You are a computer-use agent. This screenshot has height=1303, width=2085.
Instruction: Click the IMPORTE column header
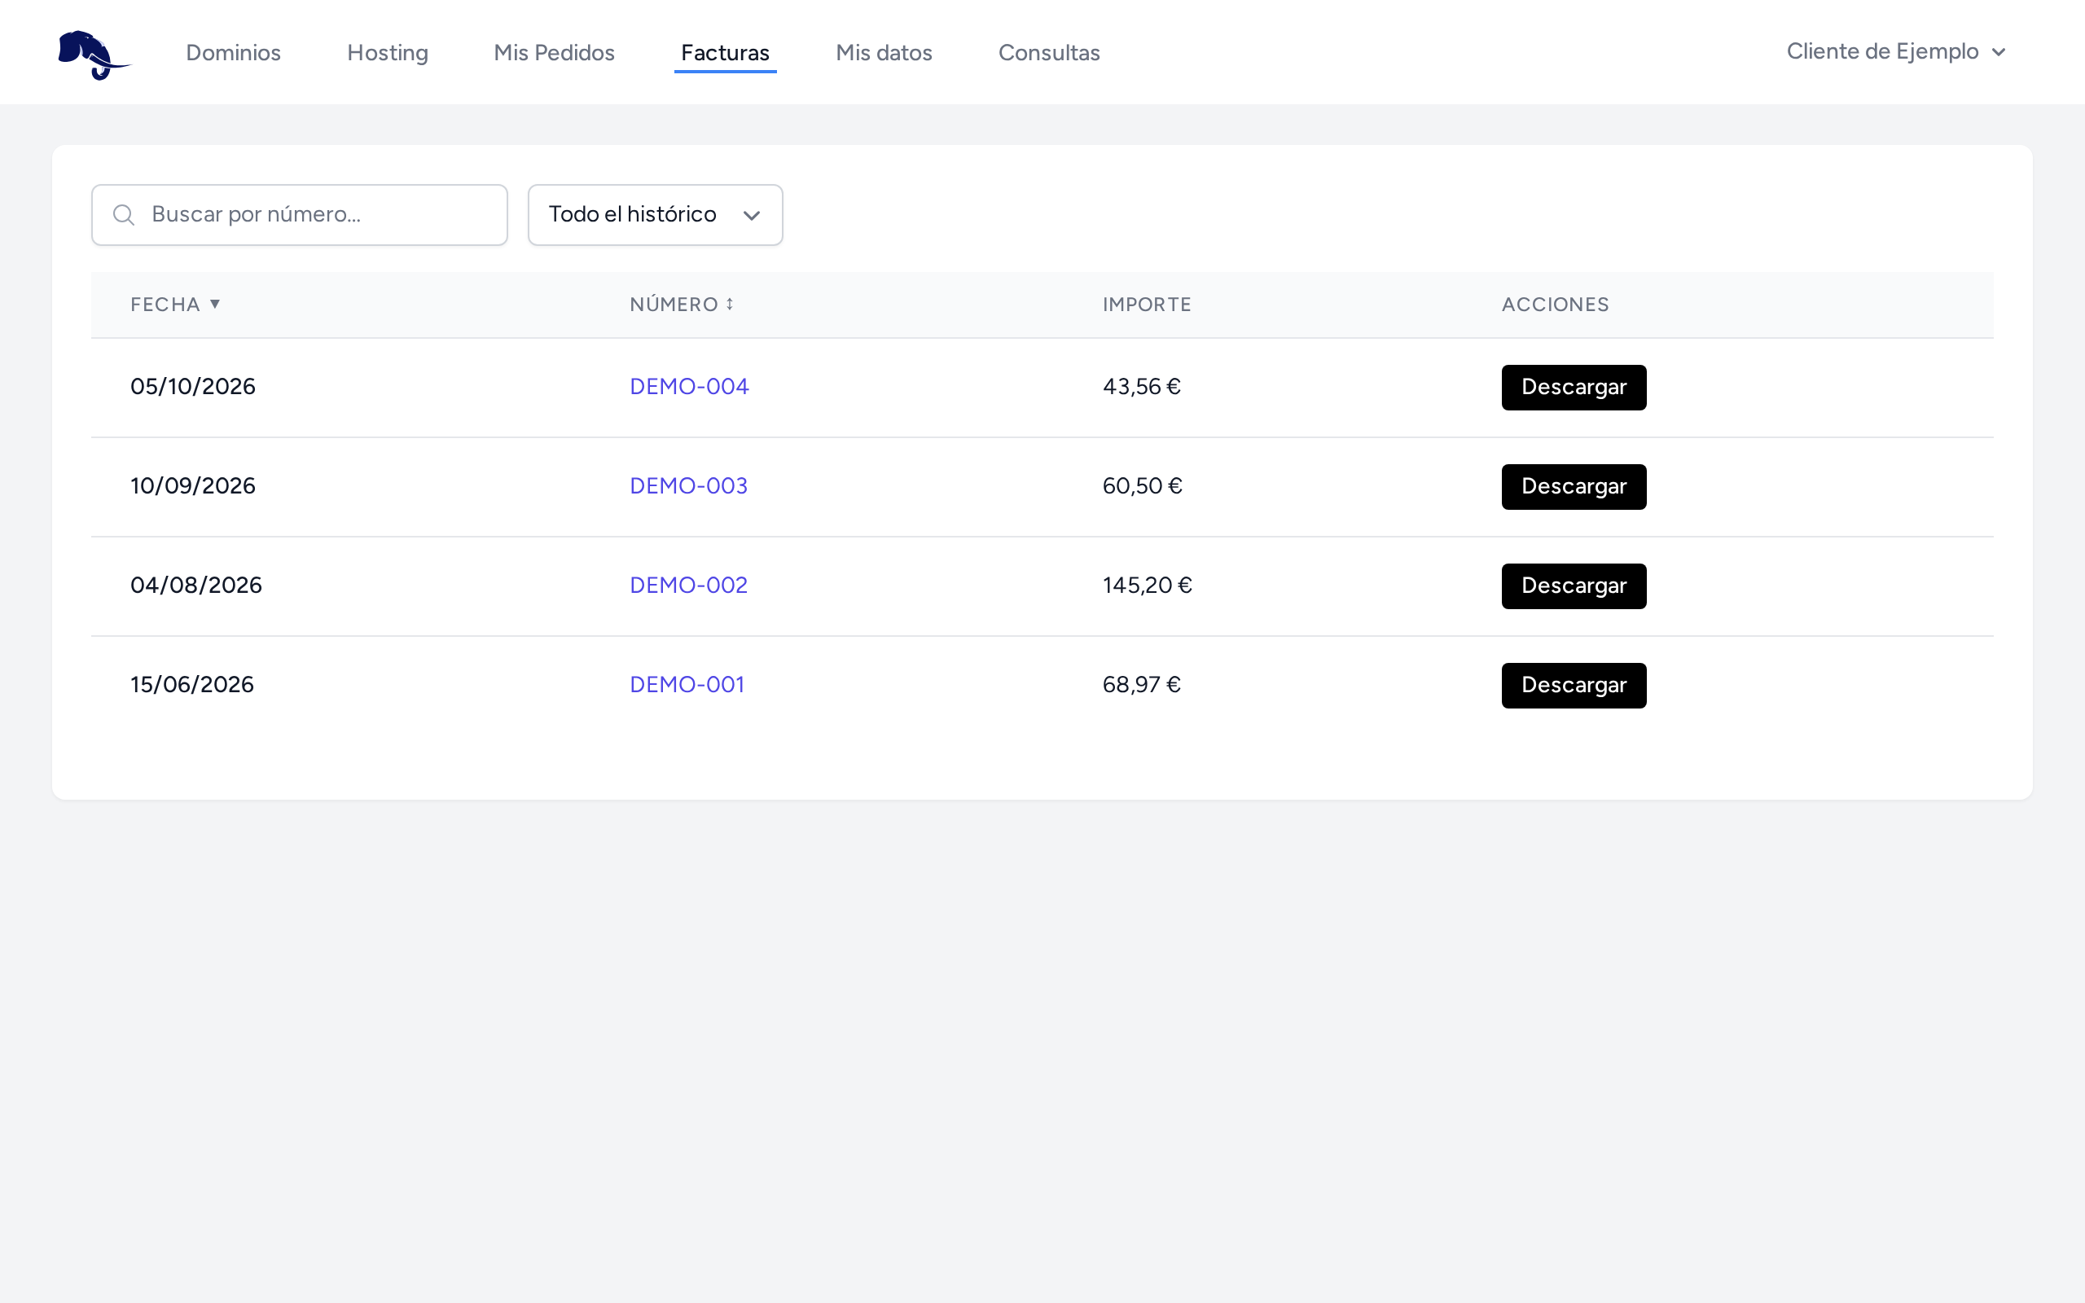(x=1147, y=305)
